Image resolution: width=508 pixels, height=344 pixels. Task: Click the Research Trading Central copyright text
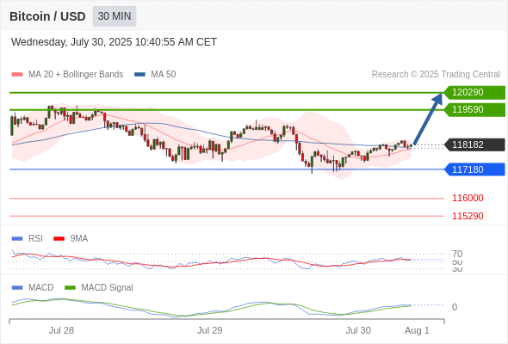[436, 75]
